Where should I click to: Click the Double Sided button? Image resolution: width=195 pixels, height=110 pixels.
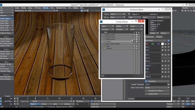157,94
